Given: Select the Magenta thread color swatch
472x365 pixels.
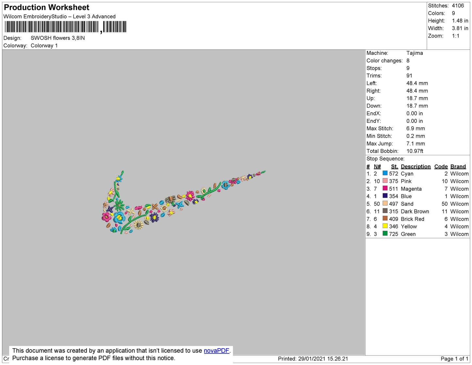Looking at the screenshot, I should point(385,188).
